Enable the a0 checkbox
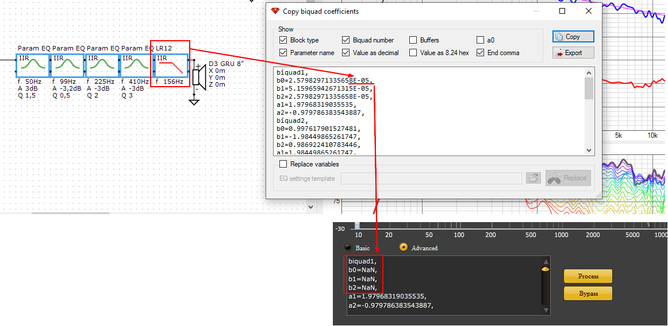Image resolution: width=668 pixels, height=326 pixels. pyautogui.click(x=480, y=40)
